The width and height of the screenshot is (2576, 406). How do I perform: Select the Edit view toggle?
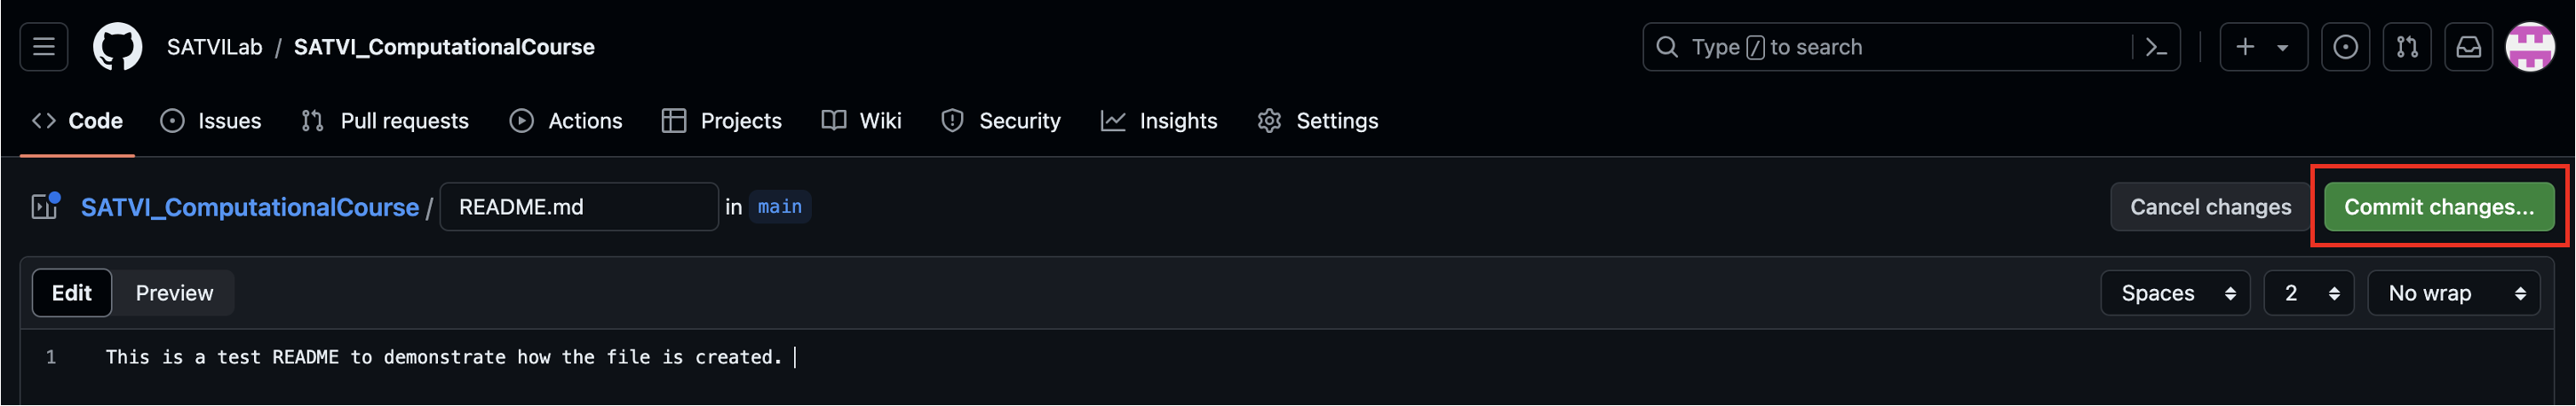coord(72,293)
